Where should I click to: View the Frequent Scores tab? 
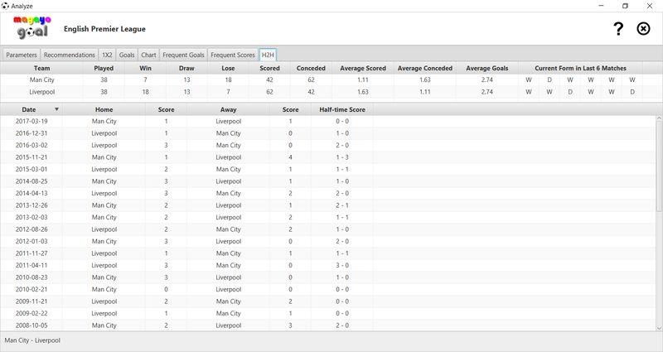[x=233, y=55]
